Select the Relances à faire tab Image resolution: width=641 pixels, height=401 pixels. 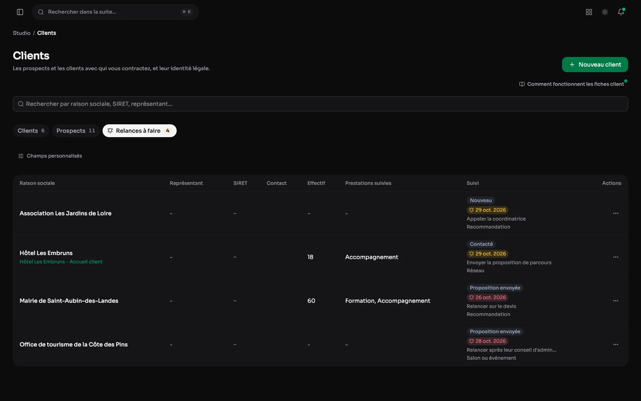pos(139,131)
